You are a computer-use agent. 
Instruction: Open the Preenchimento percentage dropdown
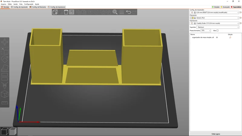coord(206,31)
